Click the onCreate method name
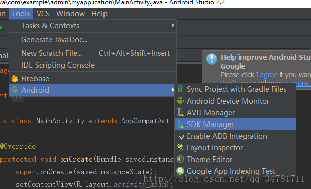Viewport: 311px width, 189px height. point(77,159)
